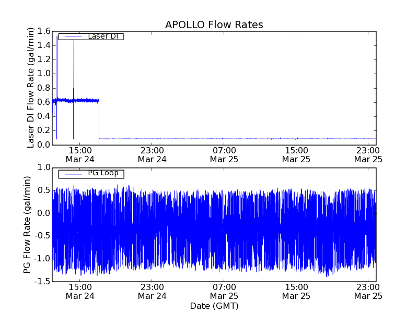Select the Date (GMT) x-axis label
The image size is (418, 313).
point(214,305)
